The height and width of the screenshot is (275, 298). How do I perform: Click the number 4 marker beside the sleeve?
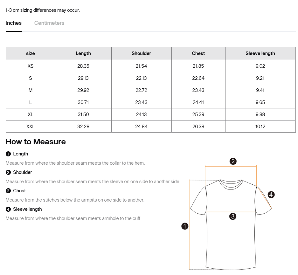pos(271,195)
